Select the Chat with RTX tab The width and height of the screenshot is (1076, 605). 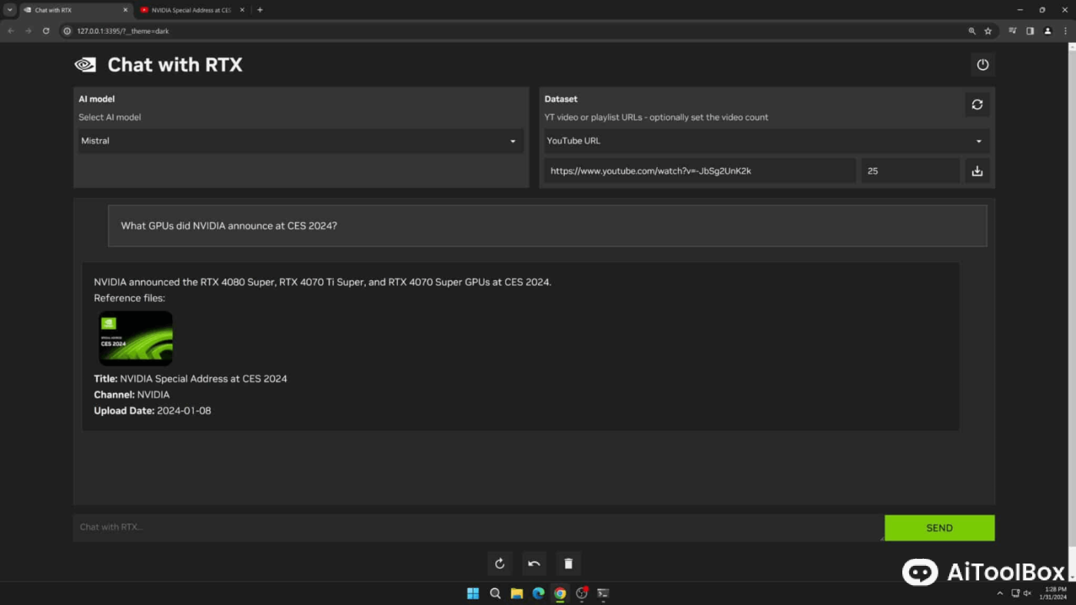pos(73,10)
